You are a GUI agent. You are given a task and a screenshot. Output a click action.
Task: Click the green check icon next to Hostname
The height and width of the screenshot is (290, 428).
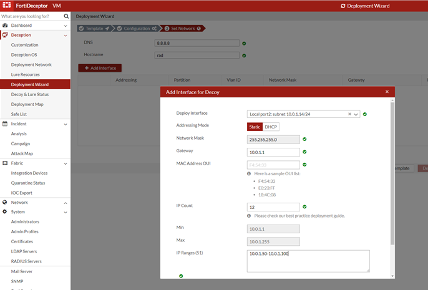click(244, 56)
